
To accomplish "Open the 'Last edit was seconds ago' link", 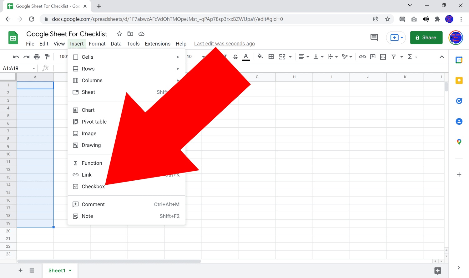I will pyautogui.click(x=224, y=44).
